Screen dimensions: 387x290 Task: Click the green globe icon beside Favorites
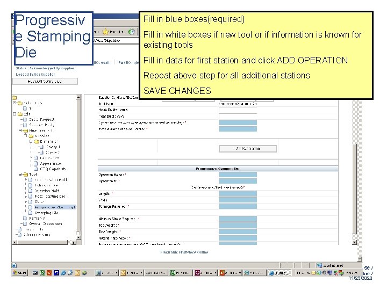click(131, 32)
